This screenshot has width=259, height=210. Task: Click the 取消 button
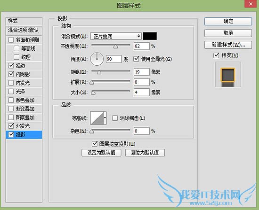tap(228, 33)
